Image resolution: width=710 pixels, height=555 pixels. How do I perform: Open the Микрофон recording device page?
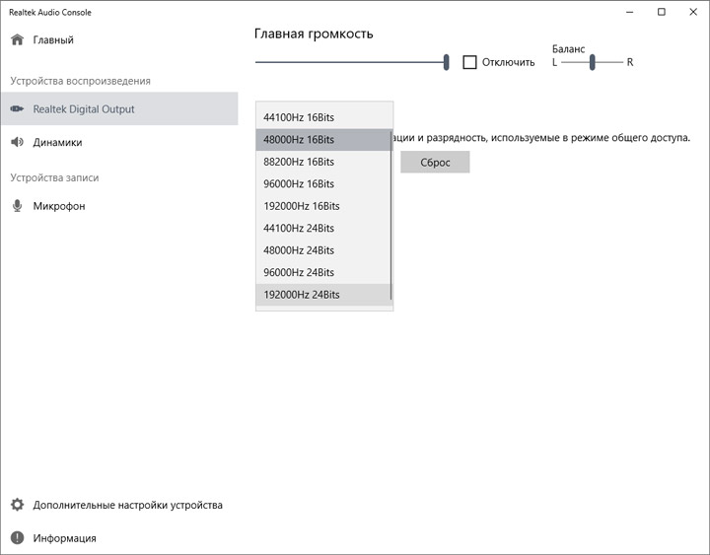point(59,206)
